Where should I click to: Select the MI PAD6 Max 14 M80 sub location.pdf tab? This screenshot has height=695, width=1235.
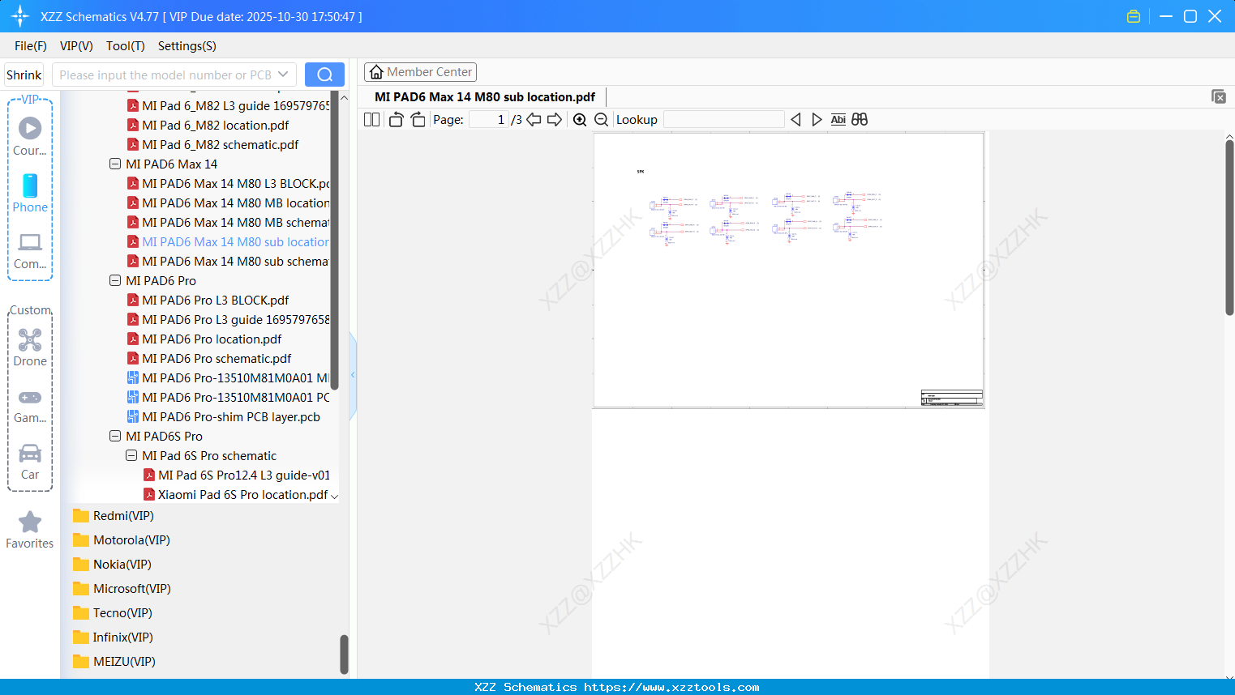485,97
